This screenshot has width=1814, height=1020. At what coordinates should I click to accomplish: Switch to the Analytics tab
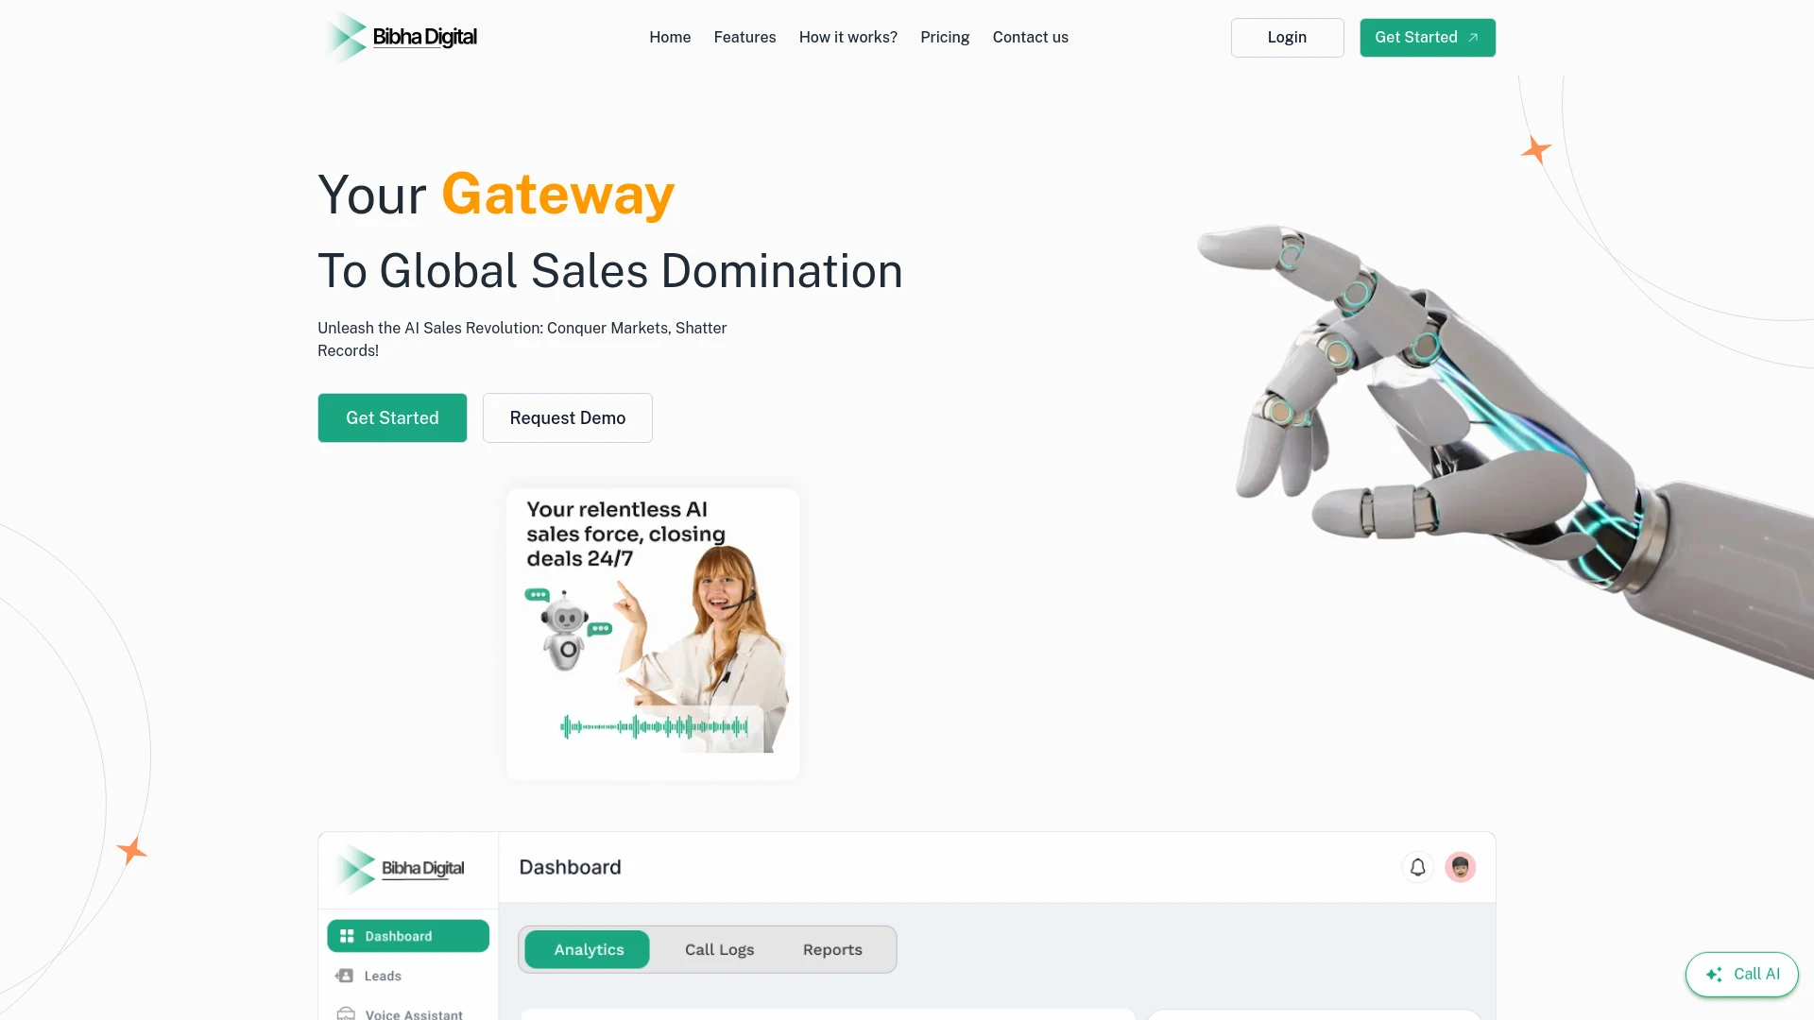pyautogui.click(x=588, y=949)
